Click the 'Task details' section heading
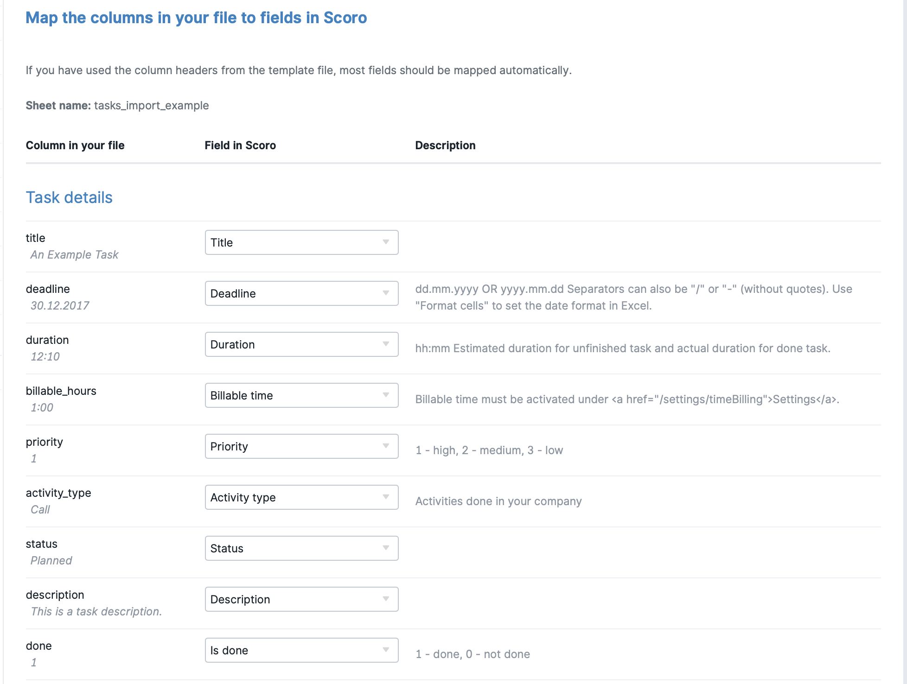 pos(69,197)
